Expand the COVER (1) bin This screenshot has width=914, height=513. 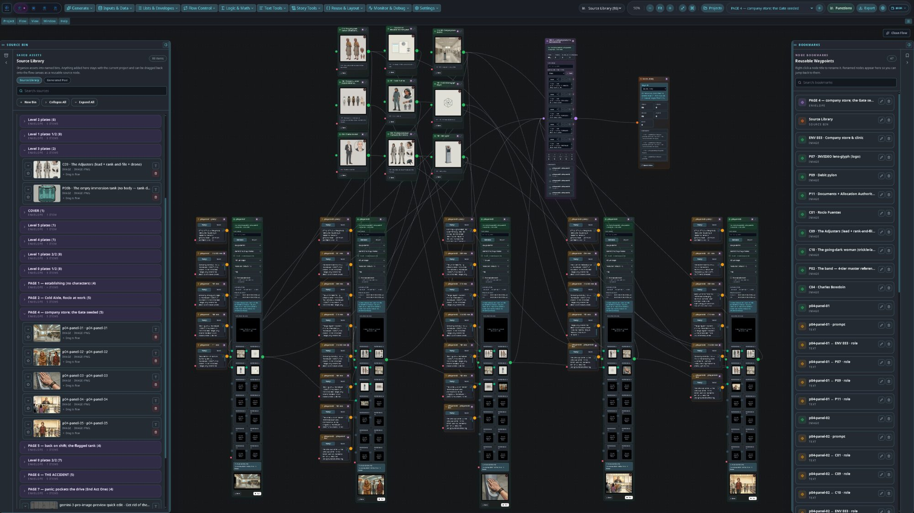pos(90,213)
